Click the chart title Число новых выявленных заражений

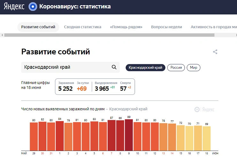(63, 109)
